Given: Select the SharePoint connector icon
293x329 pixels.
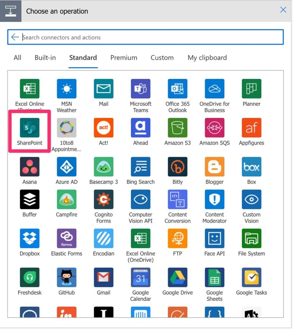Looking at the screenshot, I should coord(30,128).
